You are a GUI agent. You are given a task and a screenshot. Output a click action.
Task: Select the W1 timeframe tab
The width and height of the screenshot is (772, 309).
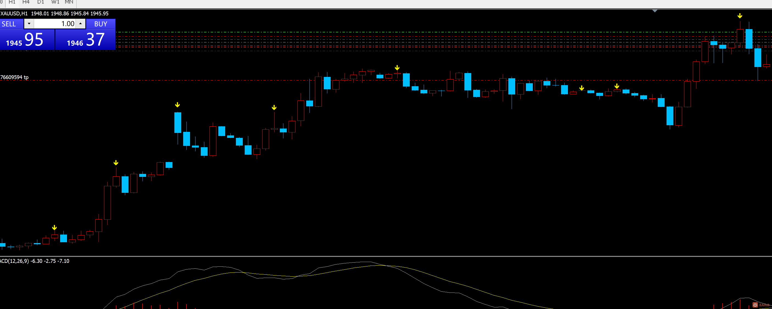[x=55, y=2]
